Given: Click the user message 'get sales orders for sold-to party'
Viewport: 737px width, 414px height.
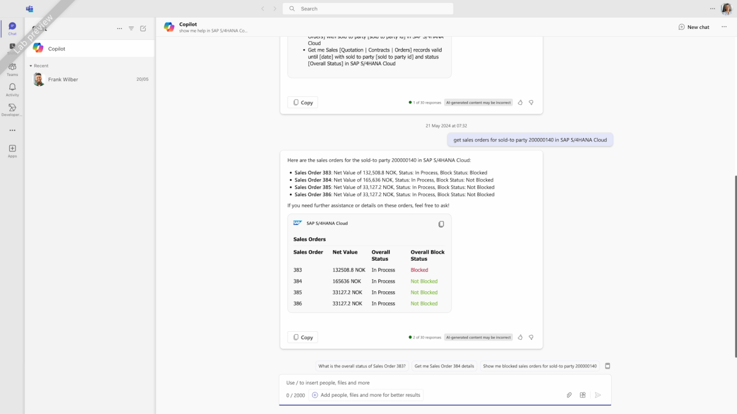Looking at the screenshot, I should pyautogui.click(x=530, y=140).
